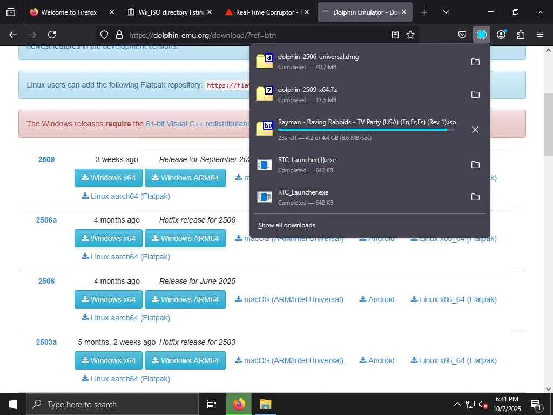Open the 2506 version link
Image resolution: width=553 pixels, height=415 pixels.
tap(46, 281)
